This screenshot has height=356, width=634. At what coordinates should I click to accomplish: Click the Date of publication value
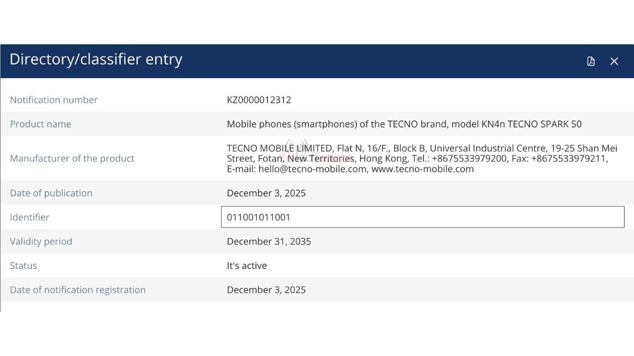tap(266, 193)
